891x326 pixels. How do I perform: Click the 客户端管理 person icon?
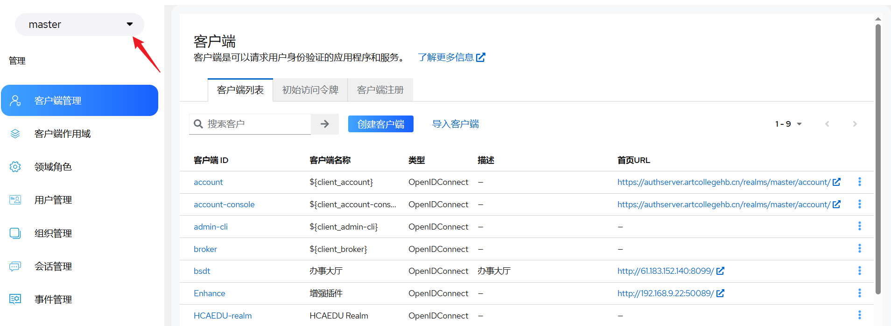(15, 101)
